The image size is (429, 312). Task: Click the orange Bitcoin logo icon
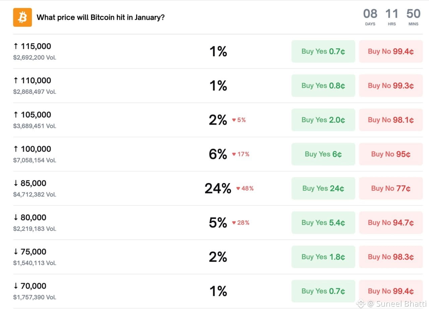point(22,17)
